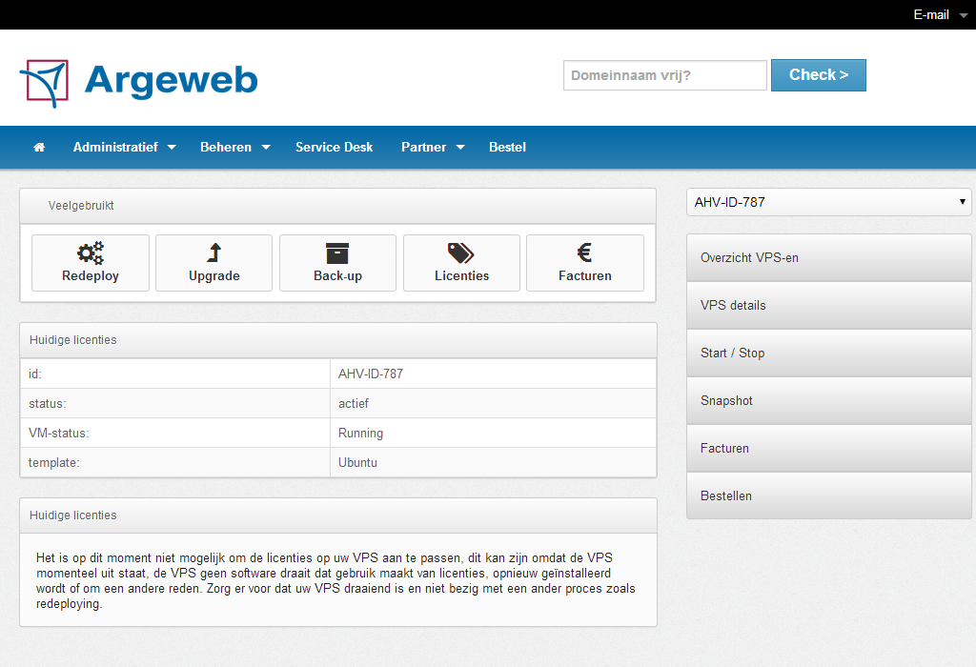The height and width of the screenshot is (667, 976).
Task: Open the Bestel menu item
Action: coord(507,148)
